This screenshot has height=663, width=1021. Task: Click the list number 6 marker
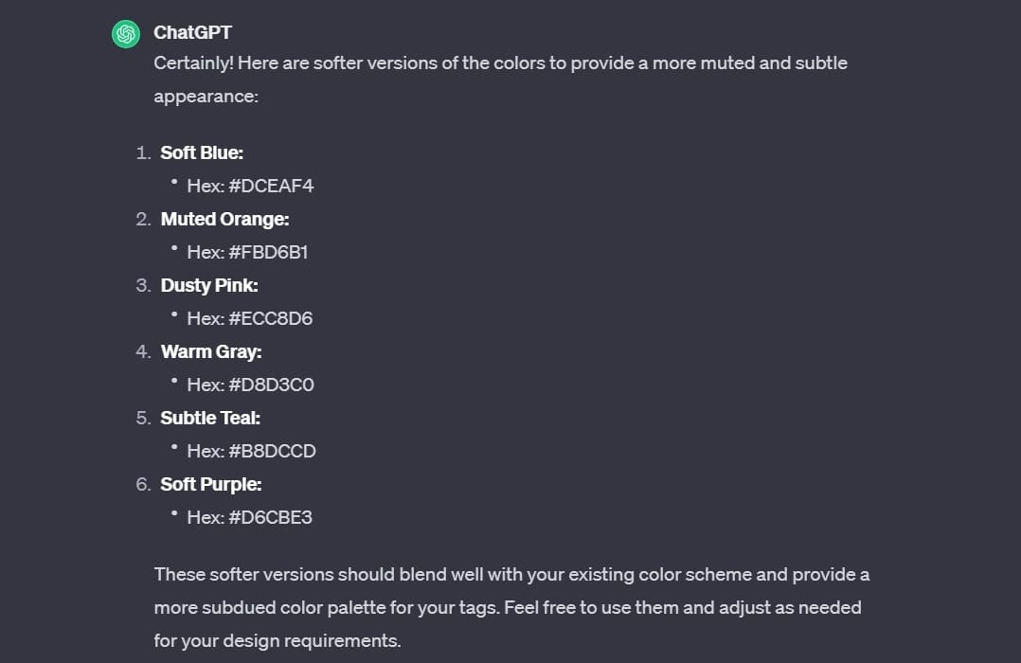143,484
